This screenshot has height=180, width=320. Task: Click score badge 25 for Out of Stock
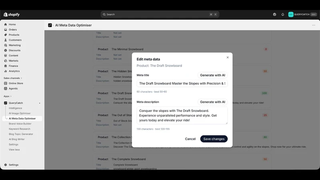pos(265,115)
